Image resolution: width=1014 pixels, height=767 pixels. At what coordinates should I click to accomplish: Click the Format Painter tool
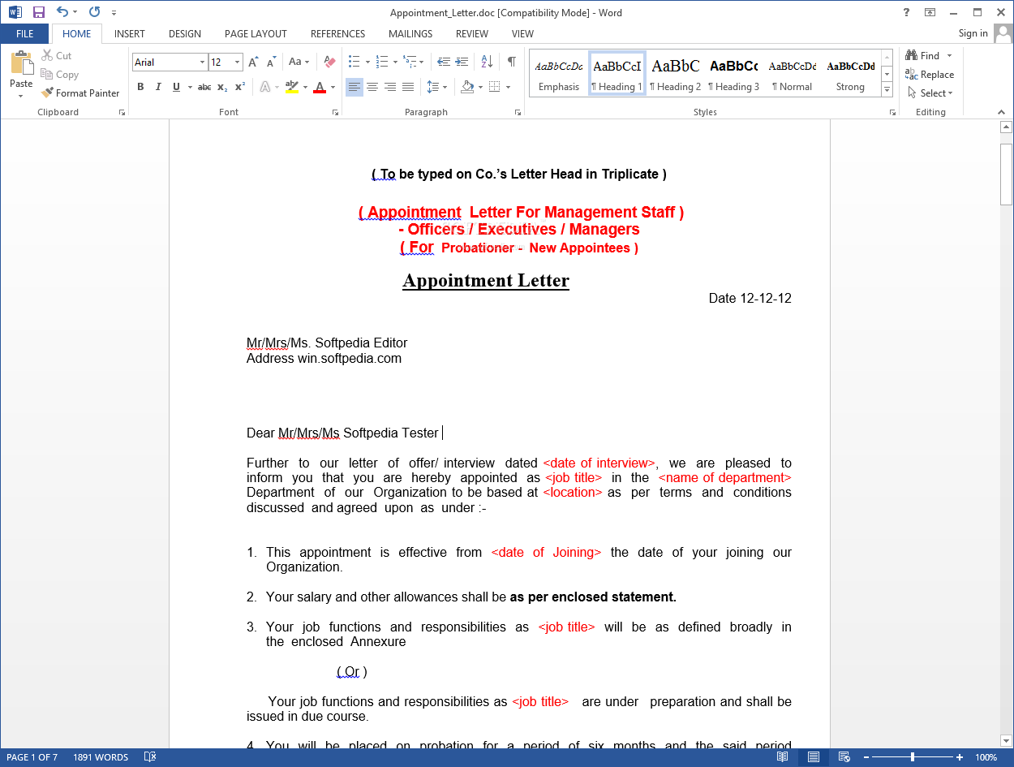click(80, 93)
